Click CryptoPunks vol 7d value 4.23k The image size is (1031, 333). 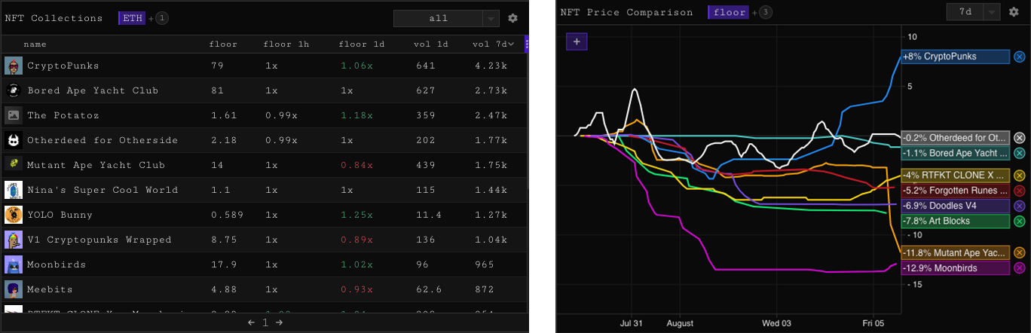point(490,66)
